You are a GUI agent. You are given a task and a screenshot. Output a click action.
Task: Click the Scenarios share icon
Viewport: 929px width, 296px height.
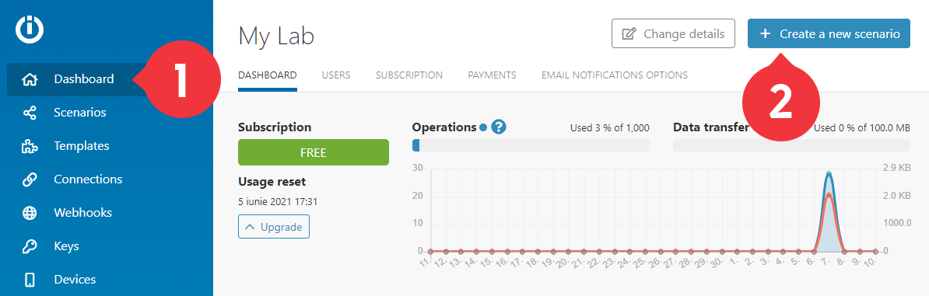(30, 113)
